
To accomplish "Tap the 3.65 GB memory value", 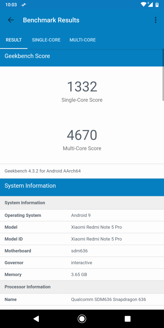I will tap(79, 275).
